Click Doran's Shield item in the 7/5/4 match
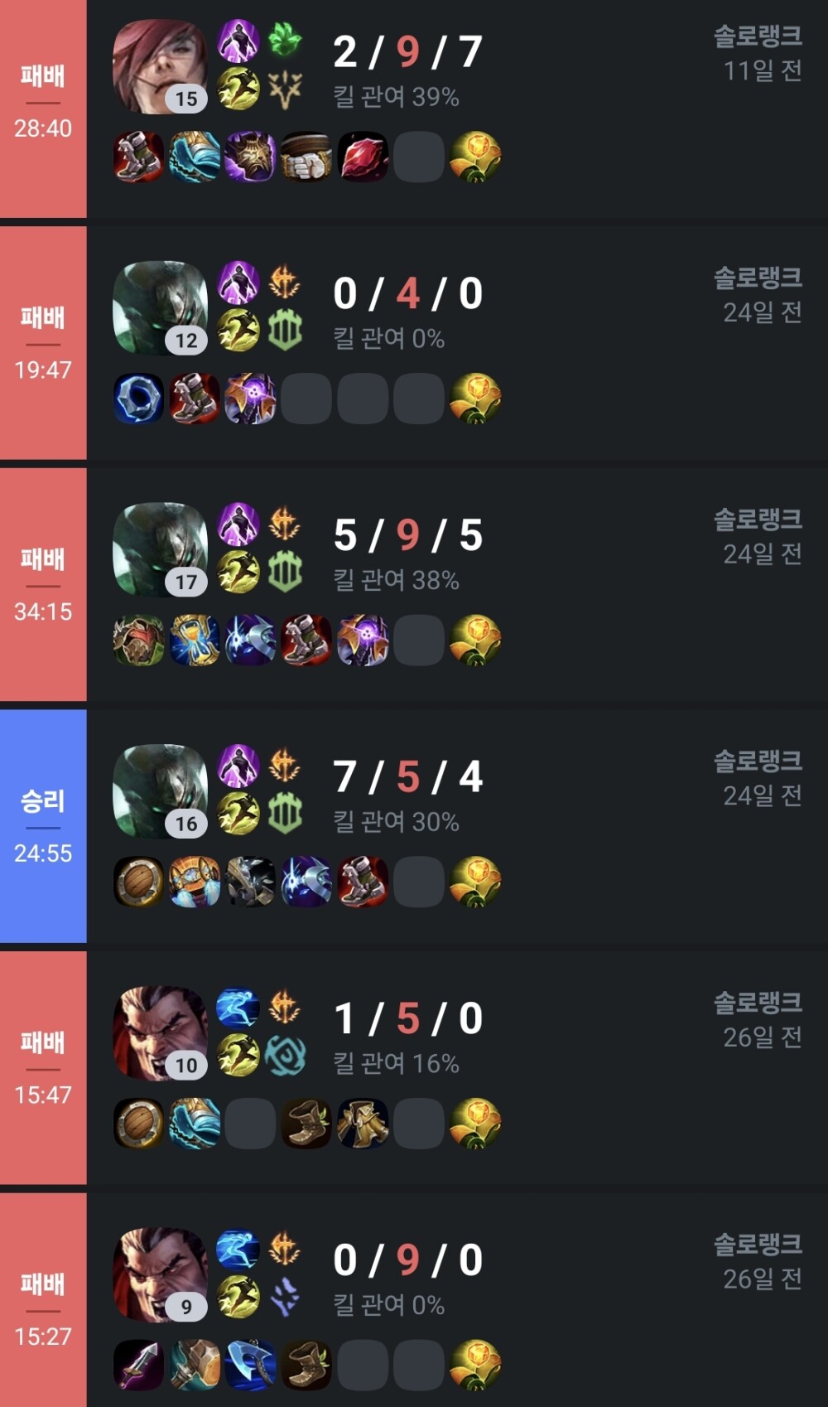 click(138, 882)
